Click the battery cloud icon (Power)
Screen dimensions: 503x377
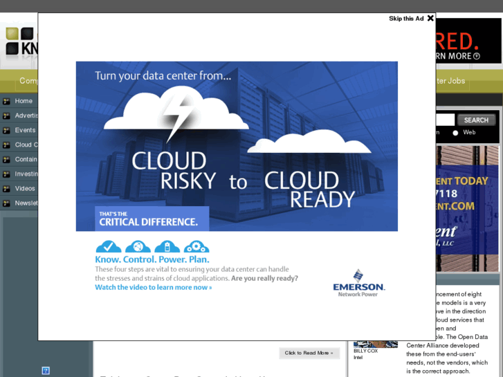[x=167, y=246]
